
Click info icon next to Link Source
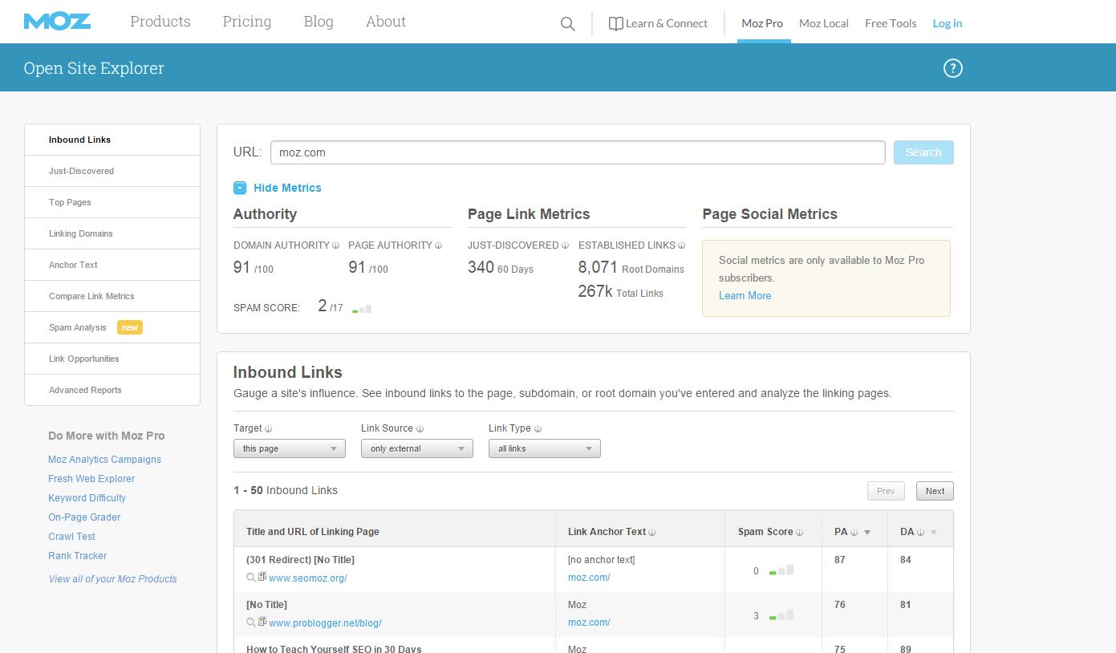click(x=420, y=428)
